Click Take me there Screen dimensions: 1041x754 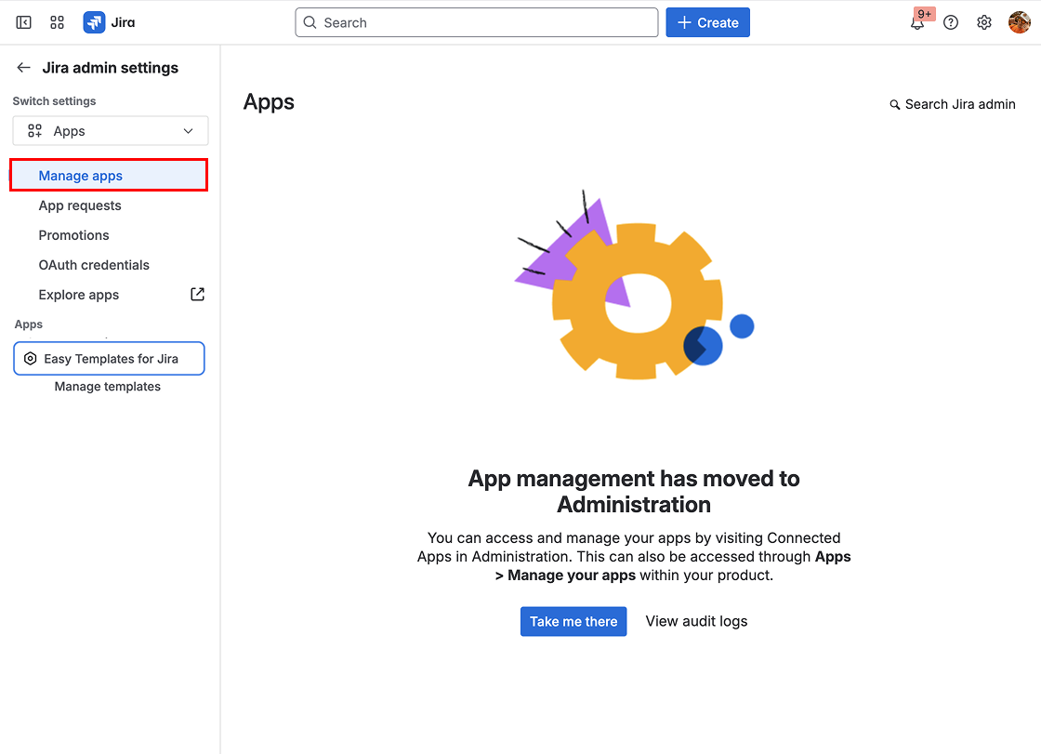573,621
